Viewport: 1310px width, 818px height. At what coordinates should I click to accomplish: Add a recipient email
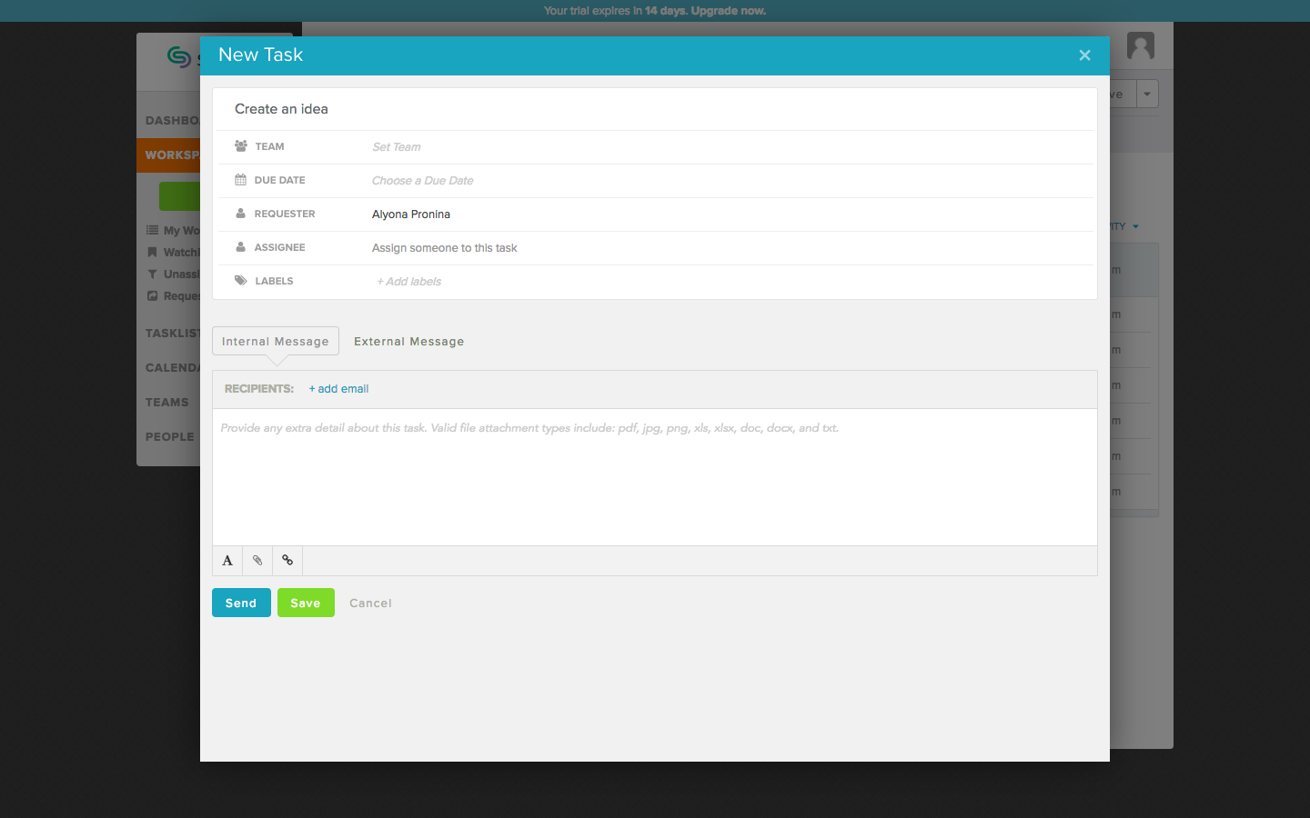click(338, 389)
